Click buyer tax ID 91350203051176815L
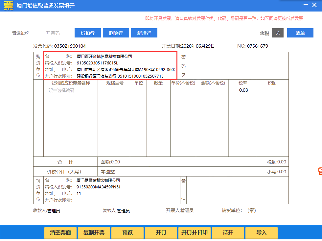 (97, 63)
